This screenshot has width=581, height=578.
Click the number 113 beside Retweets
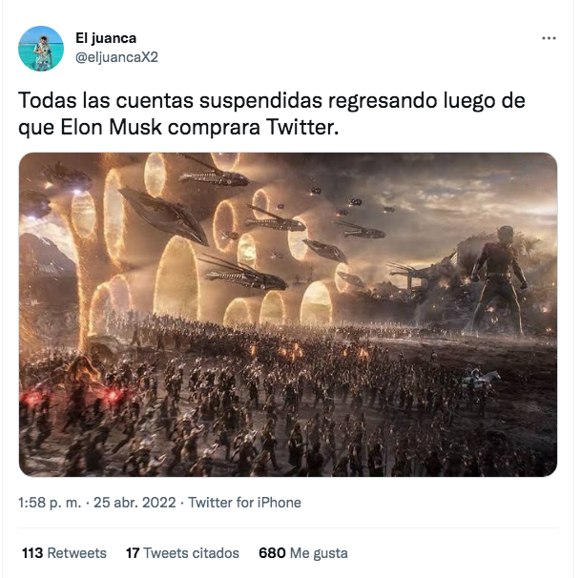pos(32,553)
